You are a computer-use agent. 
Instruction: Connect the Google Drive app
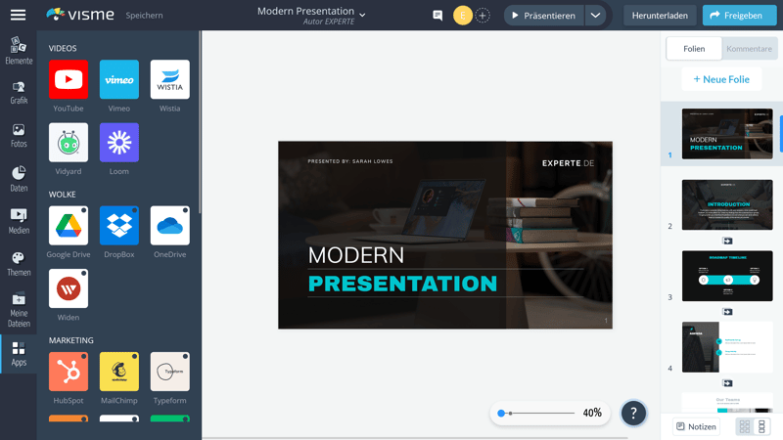[x=69, y=226]
